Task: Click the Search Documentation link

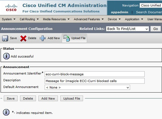Action: (149, 12)
